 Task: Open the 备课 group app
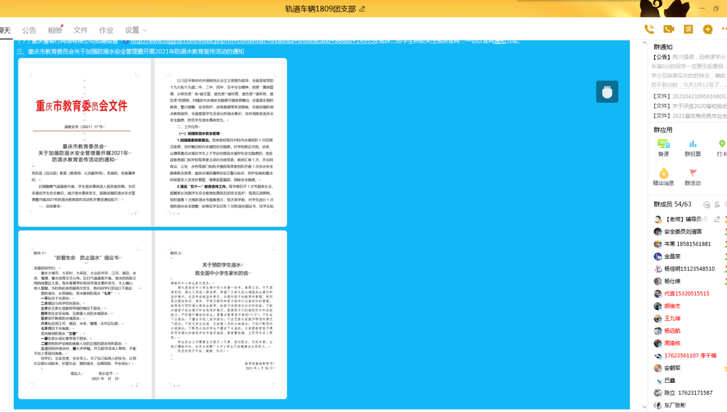point(663,147)
